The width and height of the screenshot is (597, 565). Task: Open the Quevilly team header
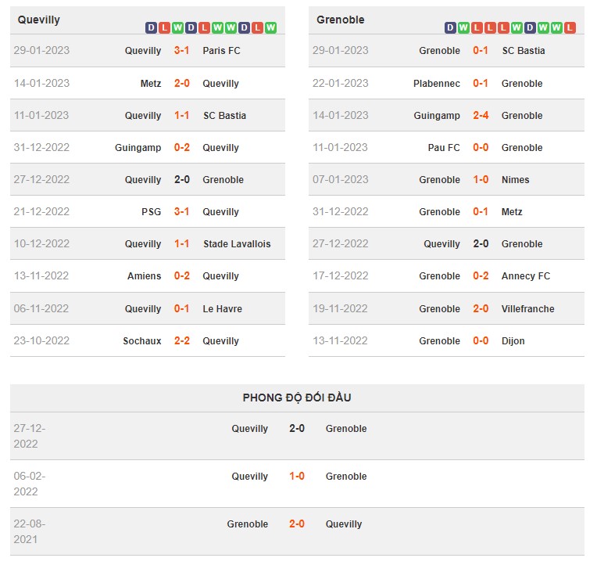click(x=39, y=20)
